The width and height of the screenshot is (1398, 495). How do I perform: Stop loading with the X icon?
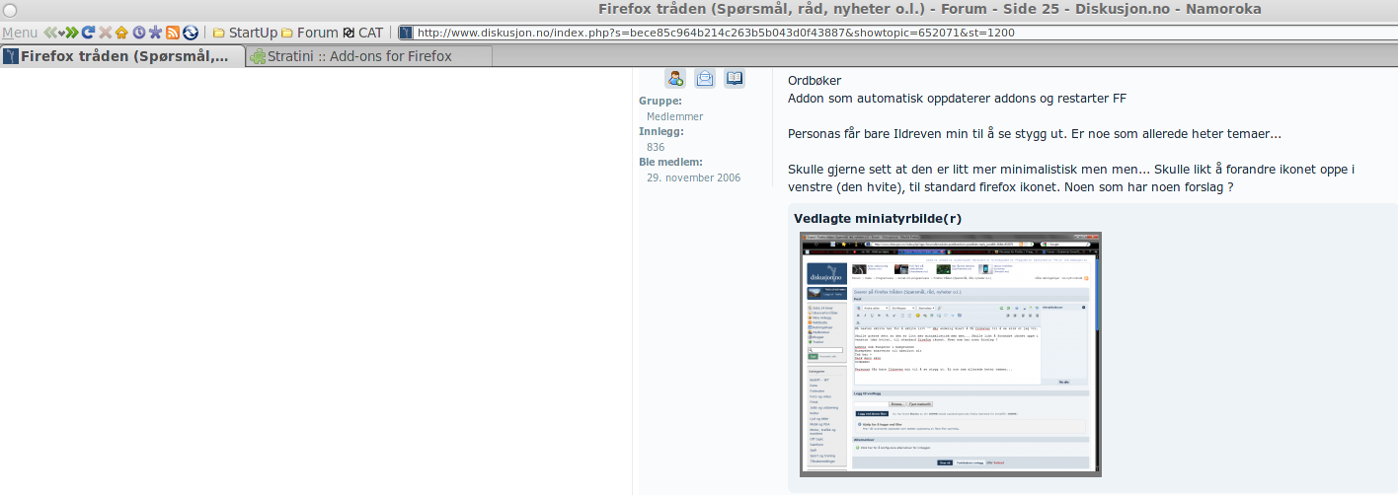click(x=105, y=33)
